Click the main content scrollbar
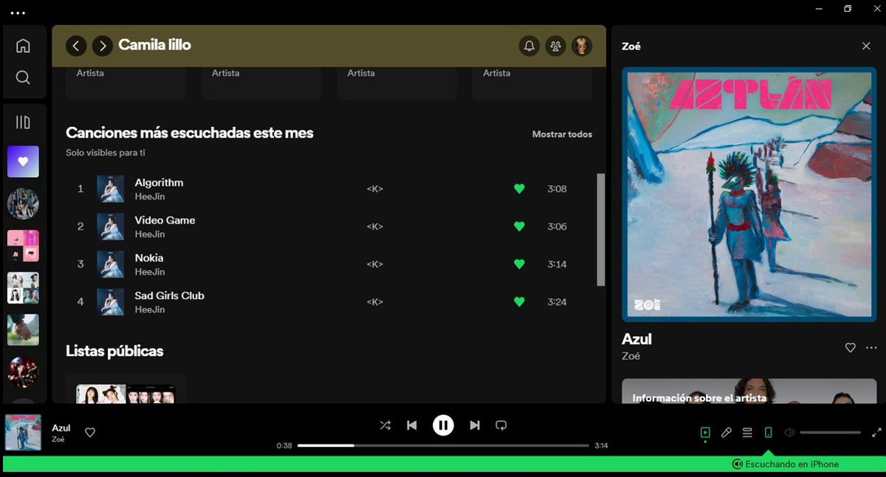This screenshot has height=477, width=886. click(600, 230)
